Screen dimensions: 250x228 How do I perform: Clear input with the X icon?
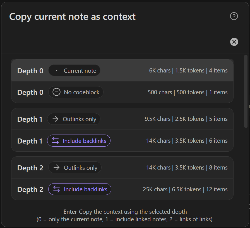tap(234, 42)
